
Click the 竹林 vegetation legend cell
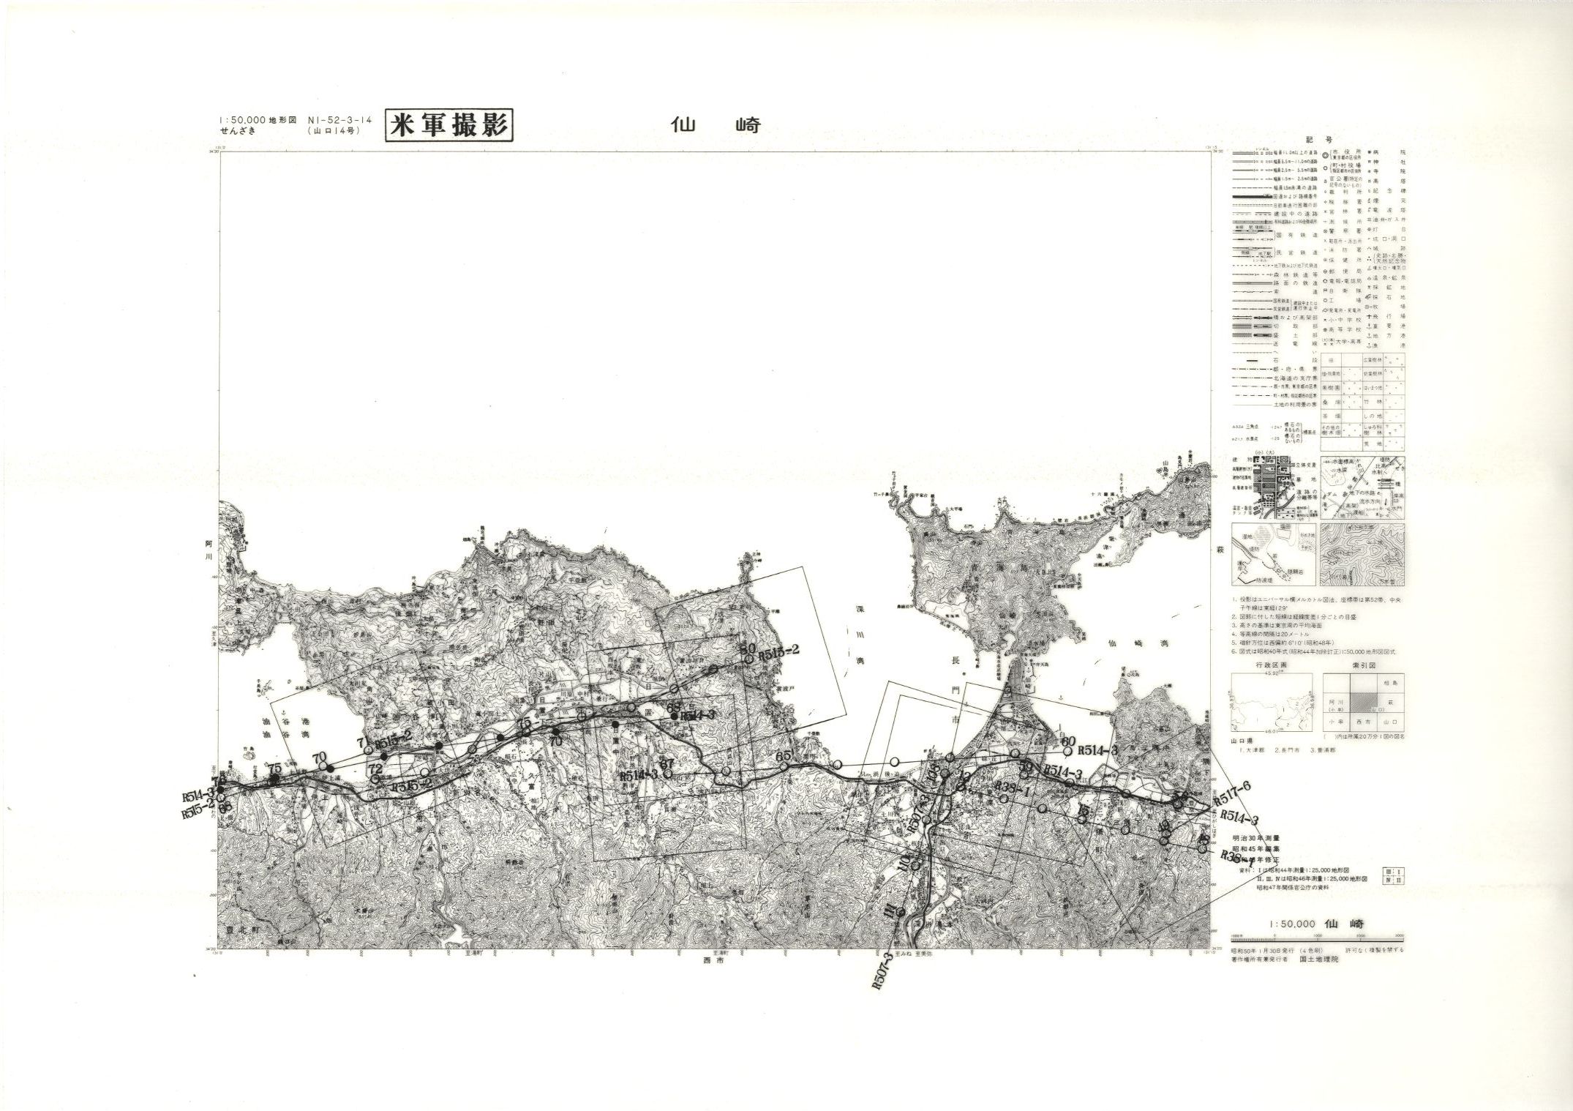(1373, 402)
